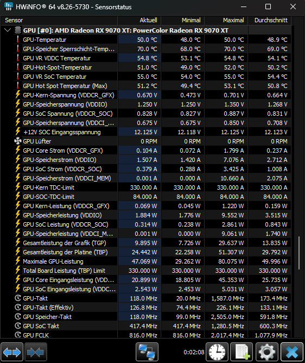The image size is (305, 363).
Task: Click the 24.442 W current TBP value
Action: pos(144,252)
